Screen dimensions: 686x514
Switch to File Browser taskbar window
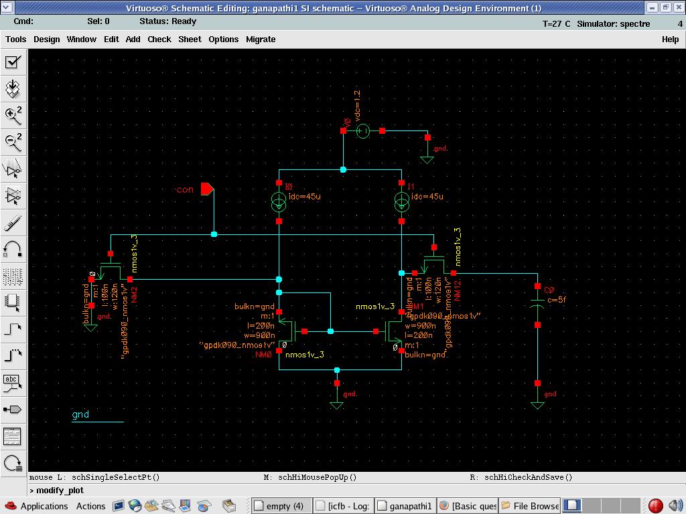coord(529,506)
